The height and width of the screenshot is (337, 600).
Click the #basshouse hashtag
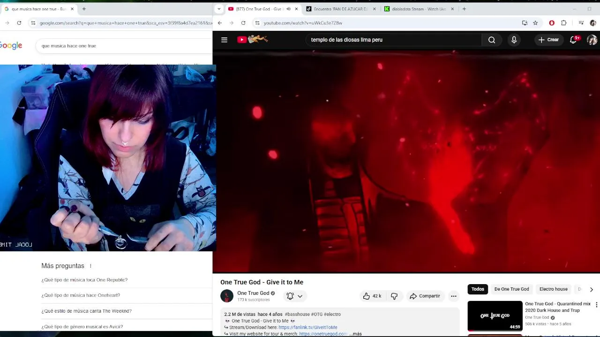click(x=298, y=314)
